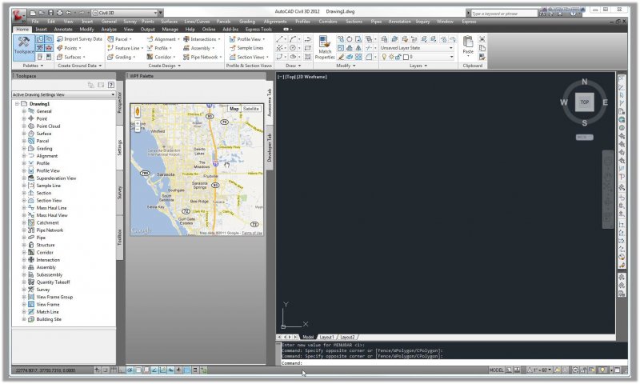Click the Sample Lines tool
This screenshot has width=640, height=384.
click(246, 48)
